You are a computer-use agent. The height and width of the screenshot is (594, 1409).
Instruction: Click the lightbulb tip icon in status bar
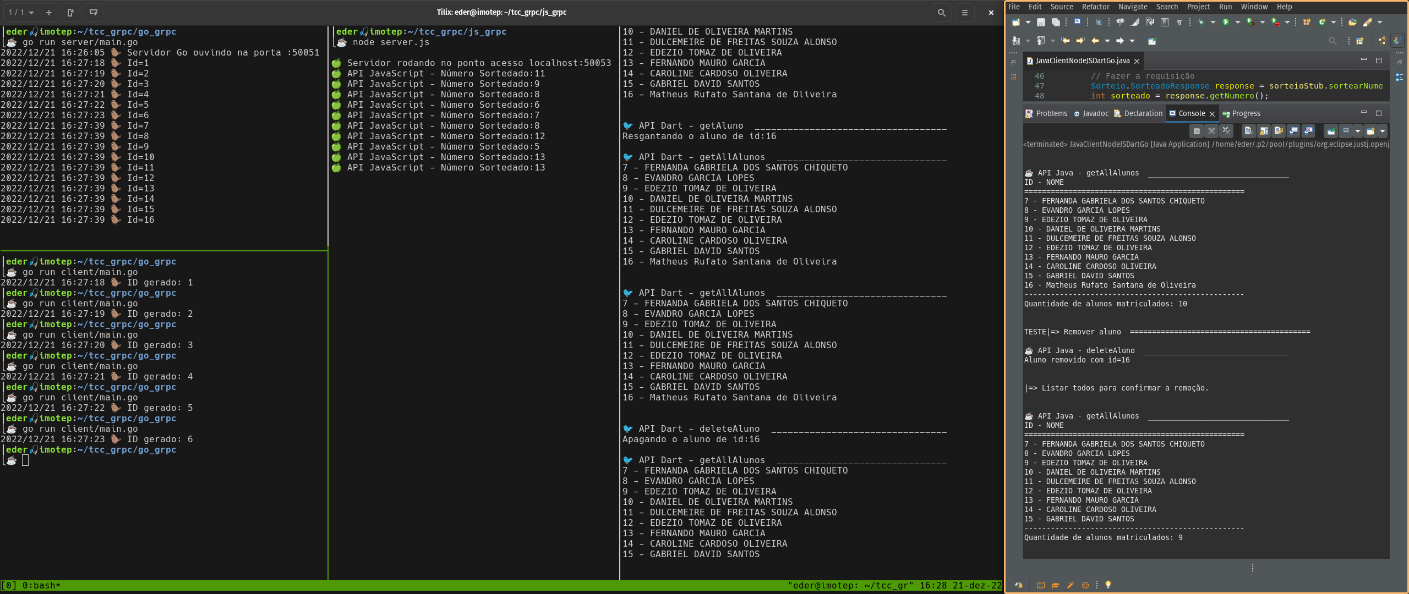click(1108, 585)
